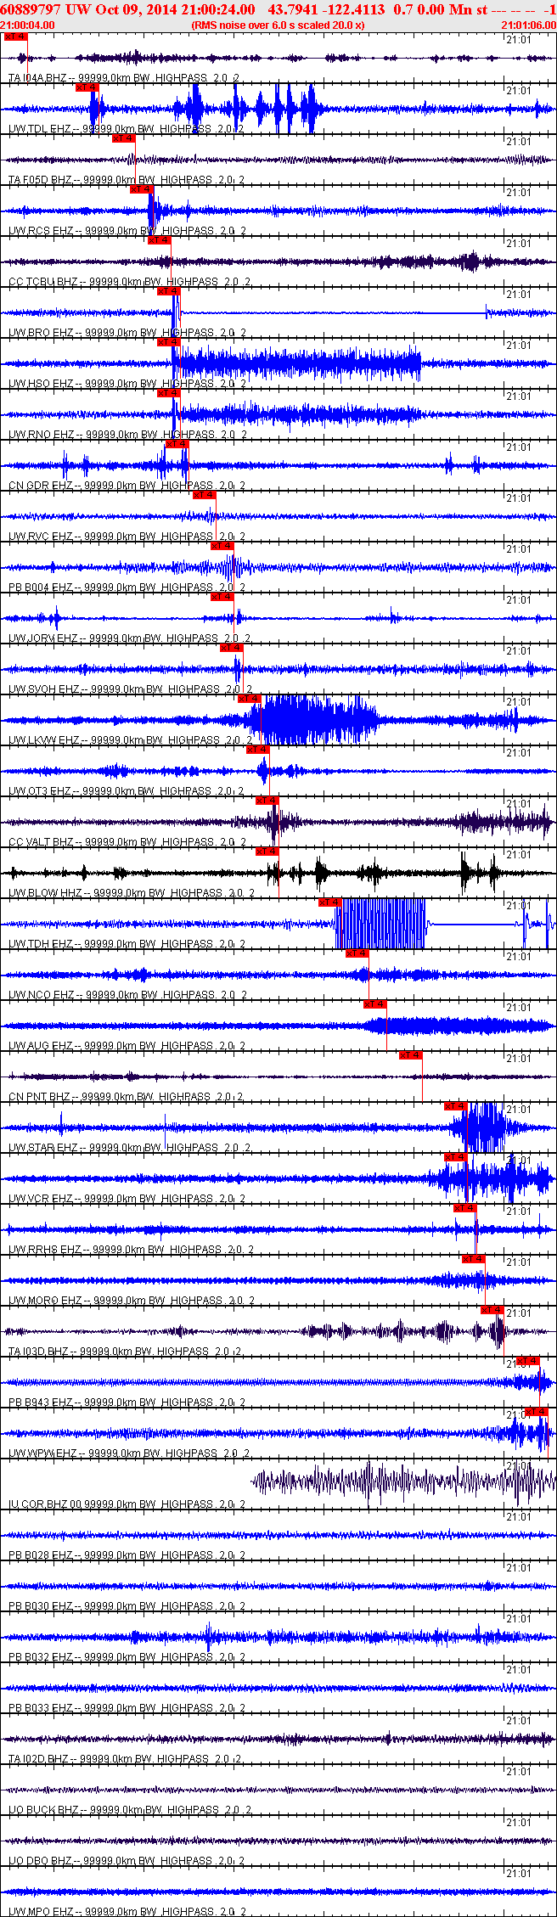This screenshot has width=557, height=1917.
Task: Select the pick marker on UW LKVW trace
Action: [x=249, y=699]
